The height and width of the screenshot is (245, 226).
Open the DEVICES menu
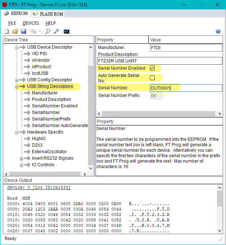pyautogui.click(x=31, y=23)
